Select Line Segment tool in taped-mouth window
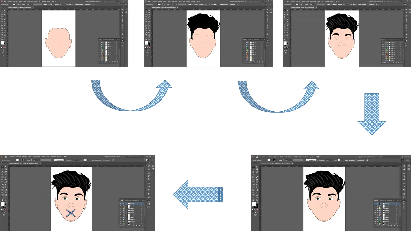 coord(6,174)
